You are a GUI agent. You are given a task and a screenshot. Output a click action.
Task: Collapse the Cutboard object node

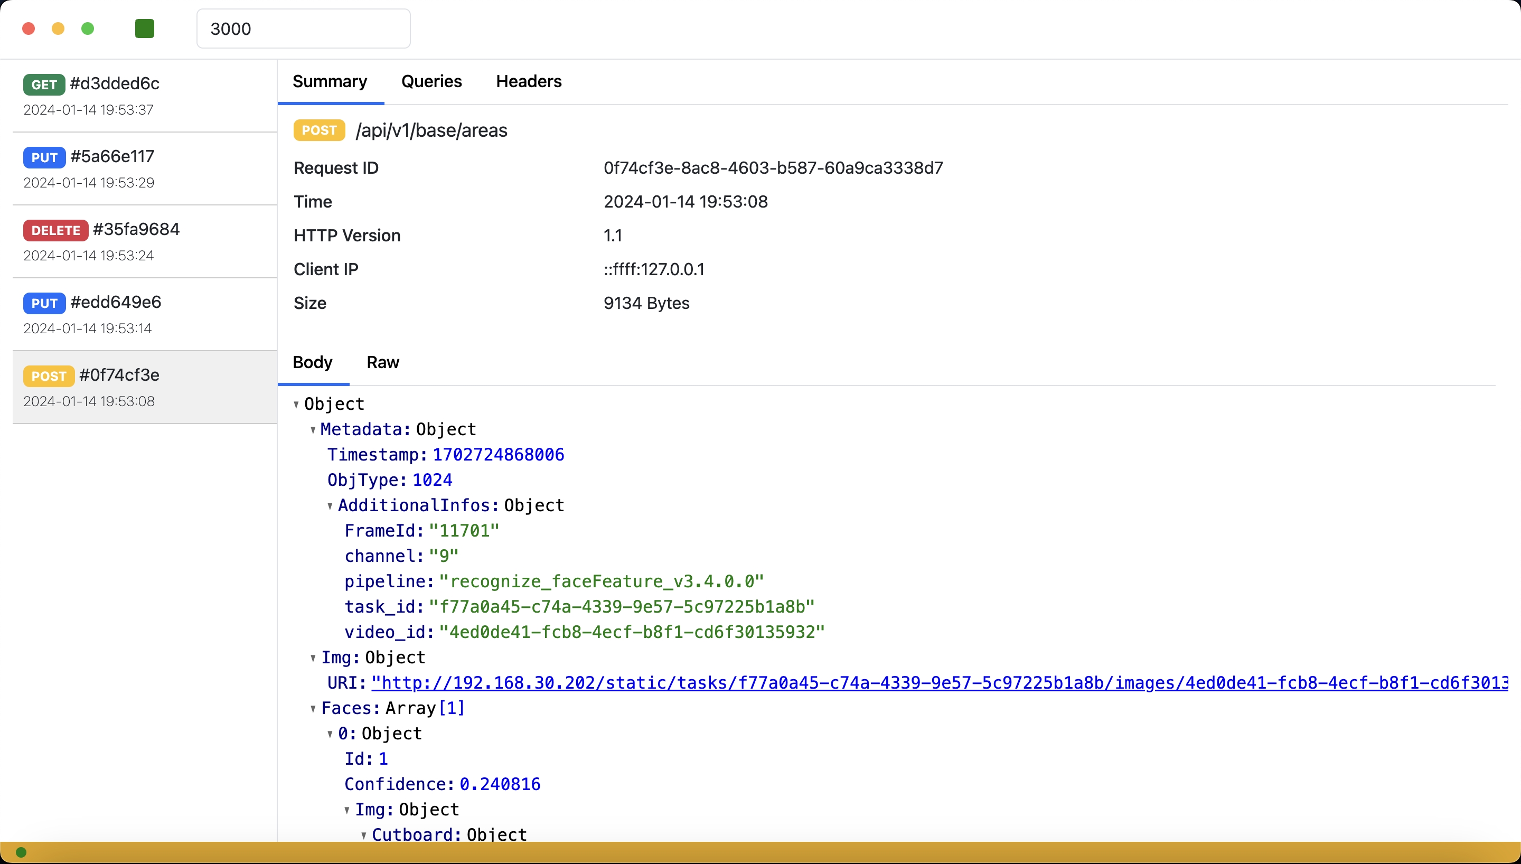click(x=364, y=835)
